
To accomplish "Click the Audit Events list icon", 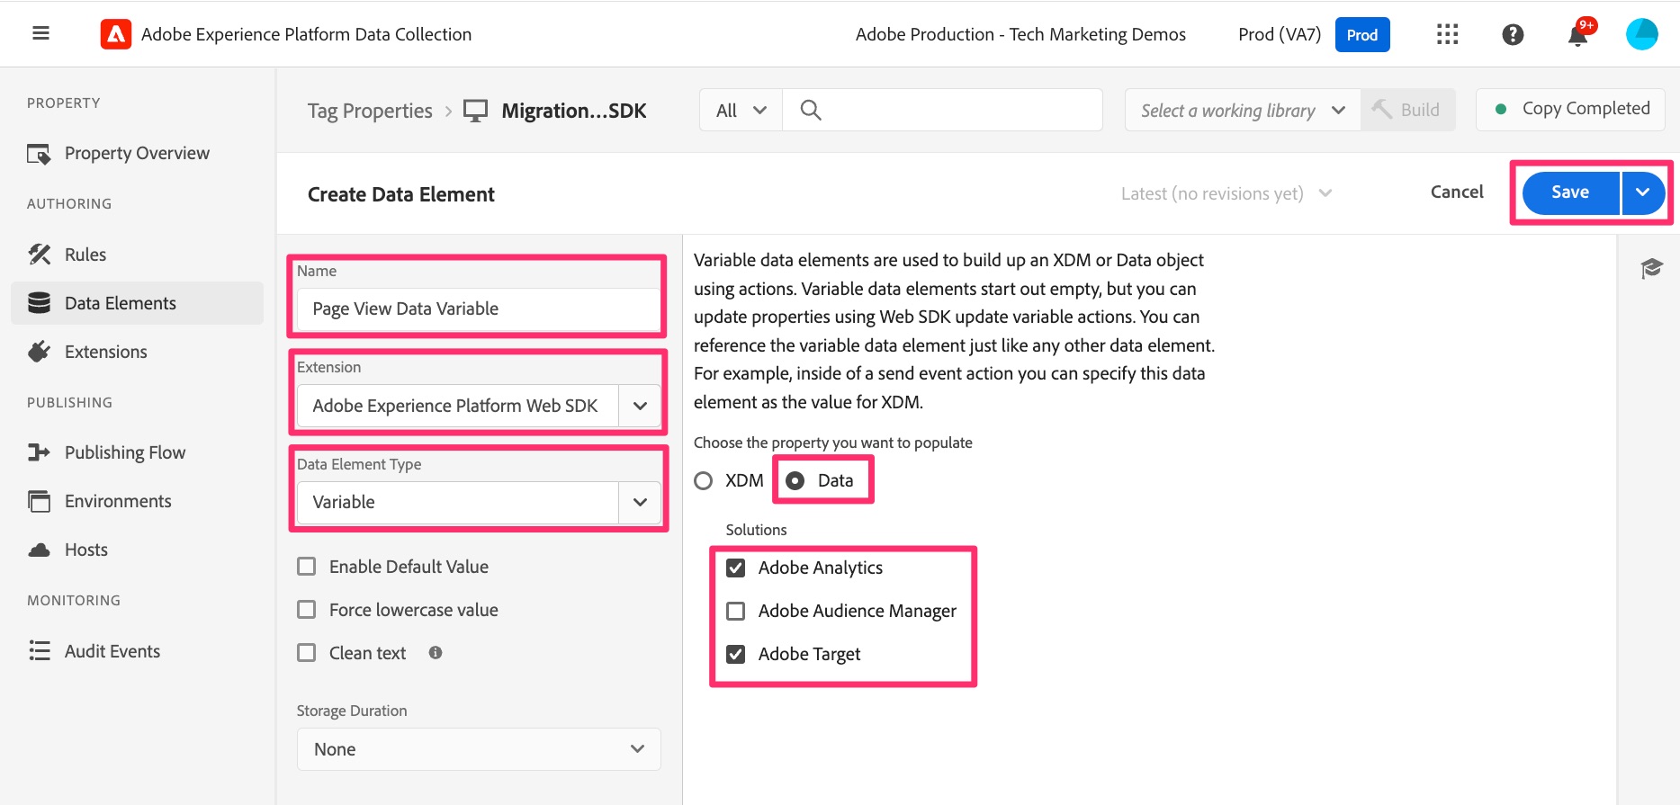I will 39,651.
